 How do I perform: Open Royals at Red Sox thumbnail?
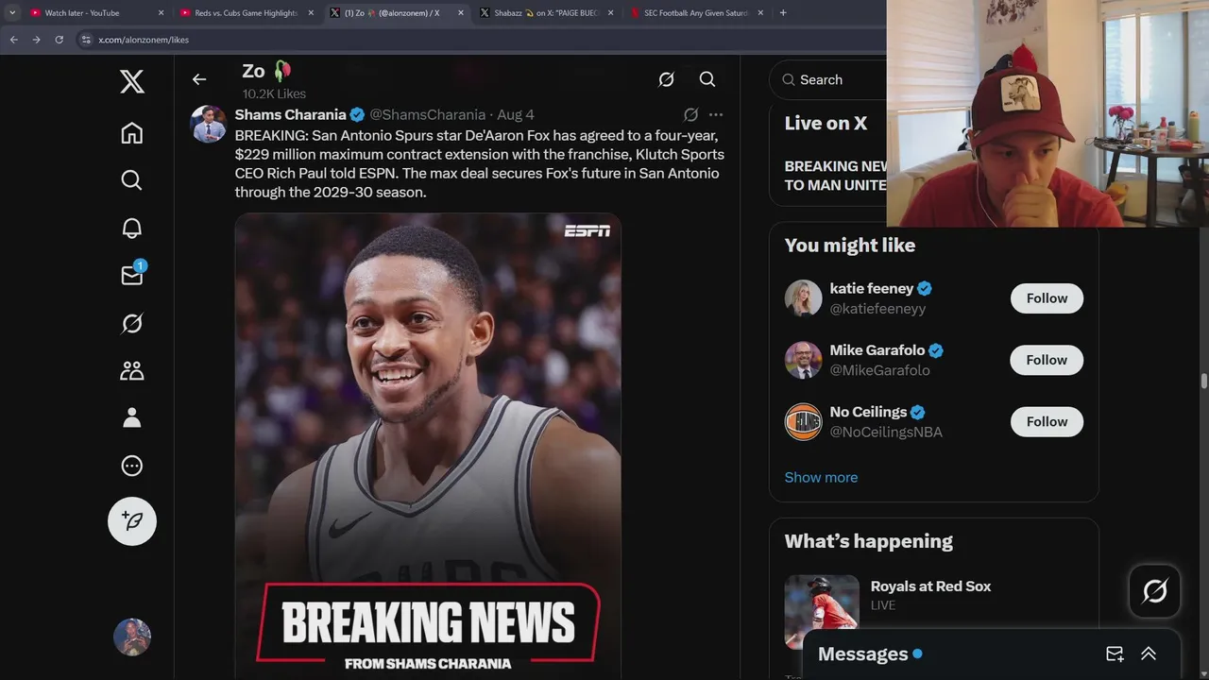pos(822,612)
